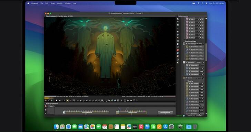Screen dimensions: 251x132
Task: Open Spotlight search in the menu bar
Action: (202, 3)
